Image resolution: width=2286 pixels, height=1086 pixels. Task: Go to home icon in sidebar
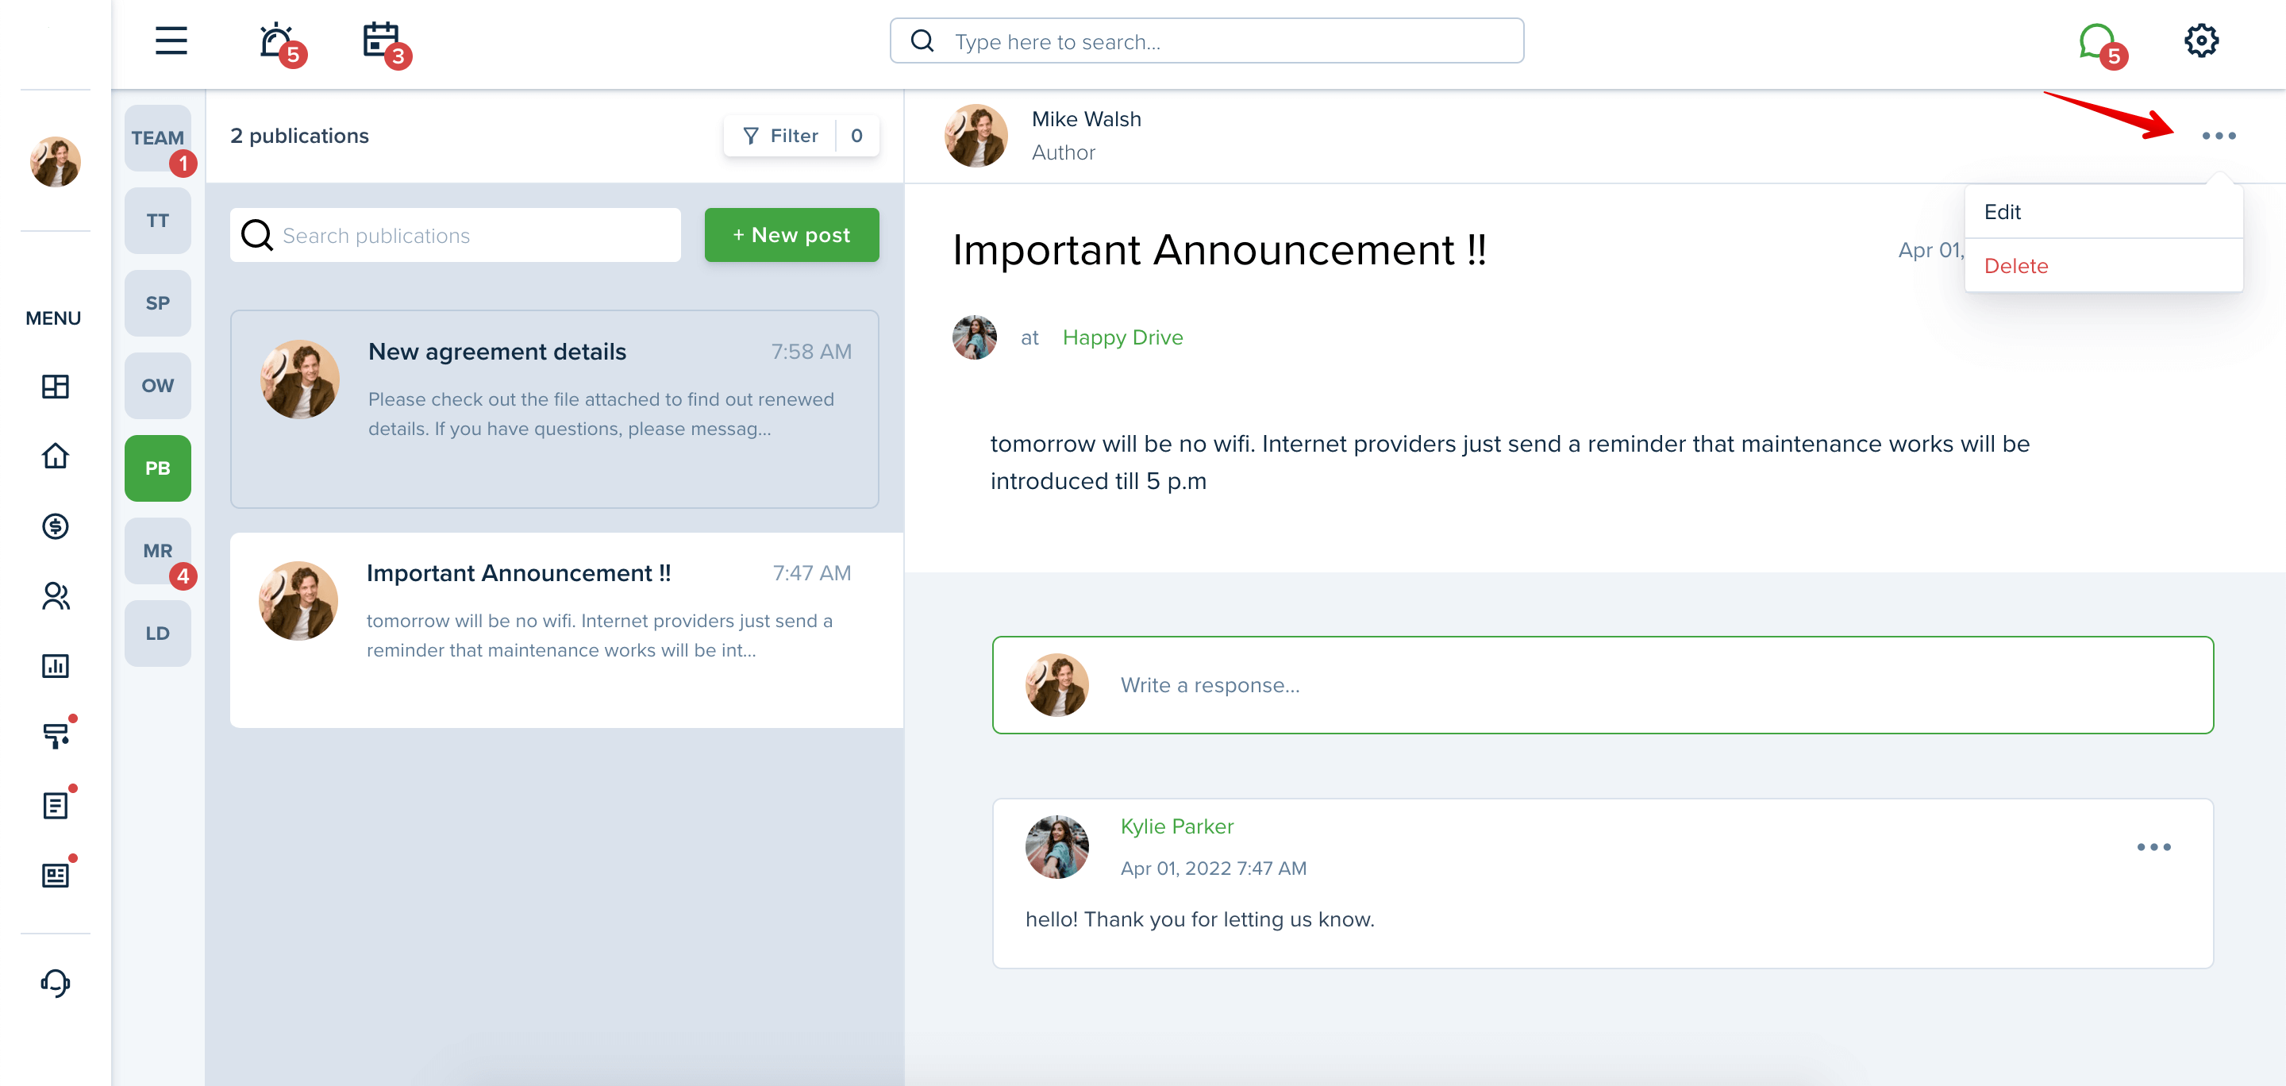pos(55,456)
